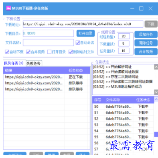This screenshot has width=158, height=158.
Task: Click the 打开目录 button
Action: (x=85, y=33)
